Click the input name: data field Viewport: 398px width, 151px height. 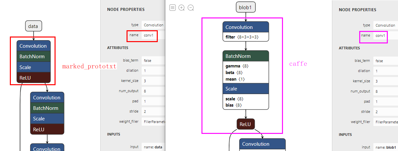pyautogui.click(x=153, y=147)
